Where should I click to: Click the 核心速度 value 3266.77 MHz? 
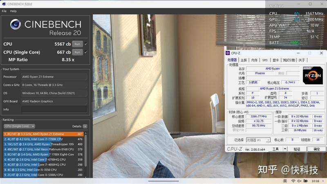(259, 117)
